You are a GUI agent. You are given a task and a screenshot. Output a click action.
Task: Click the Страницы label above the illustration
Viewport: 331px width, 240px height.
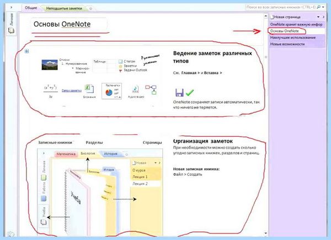pos(152,143)
